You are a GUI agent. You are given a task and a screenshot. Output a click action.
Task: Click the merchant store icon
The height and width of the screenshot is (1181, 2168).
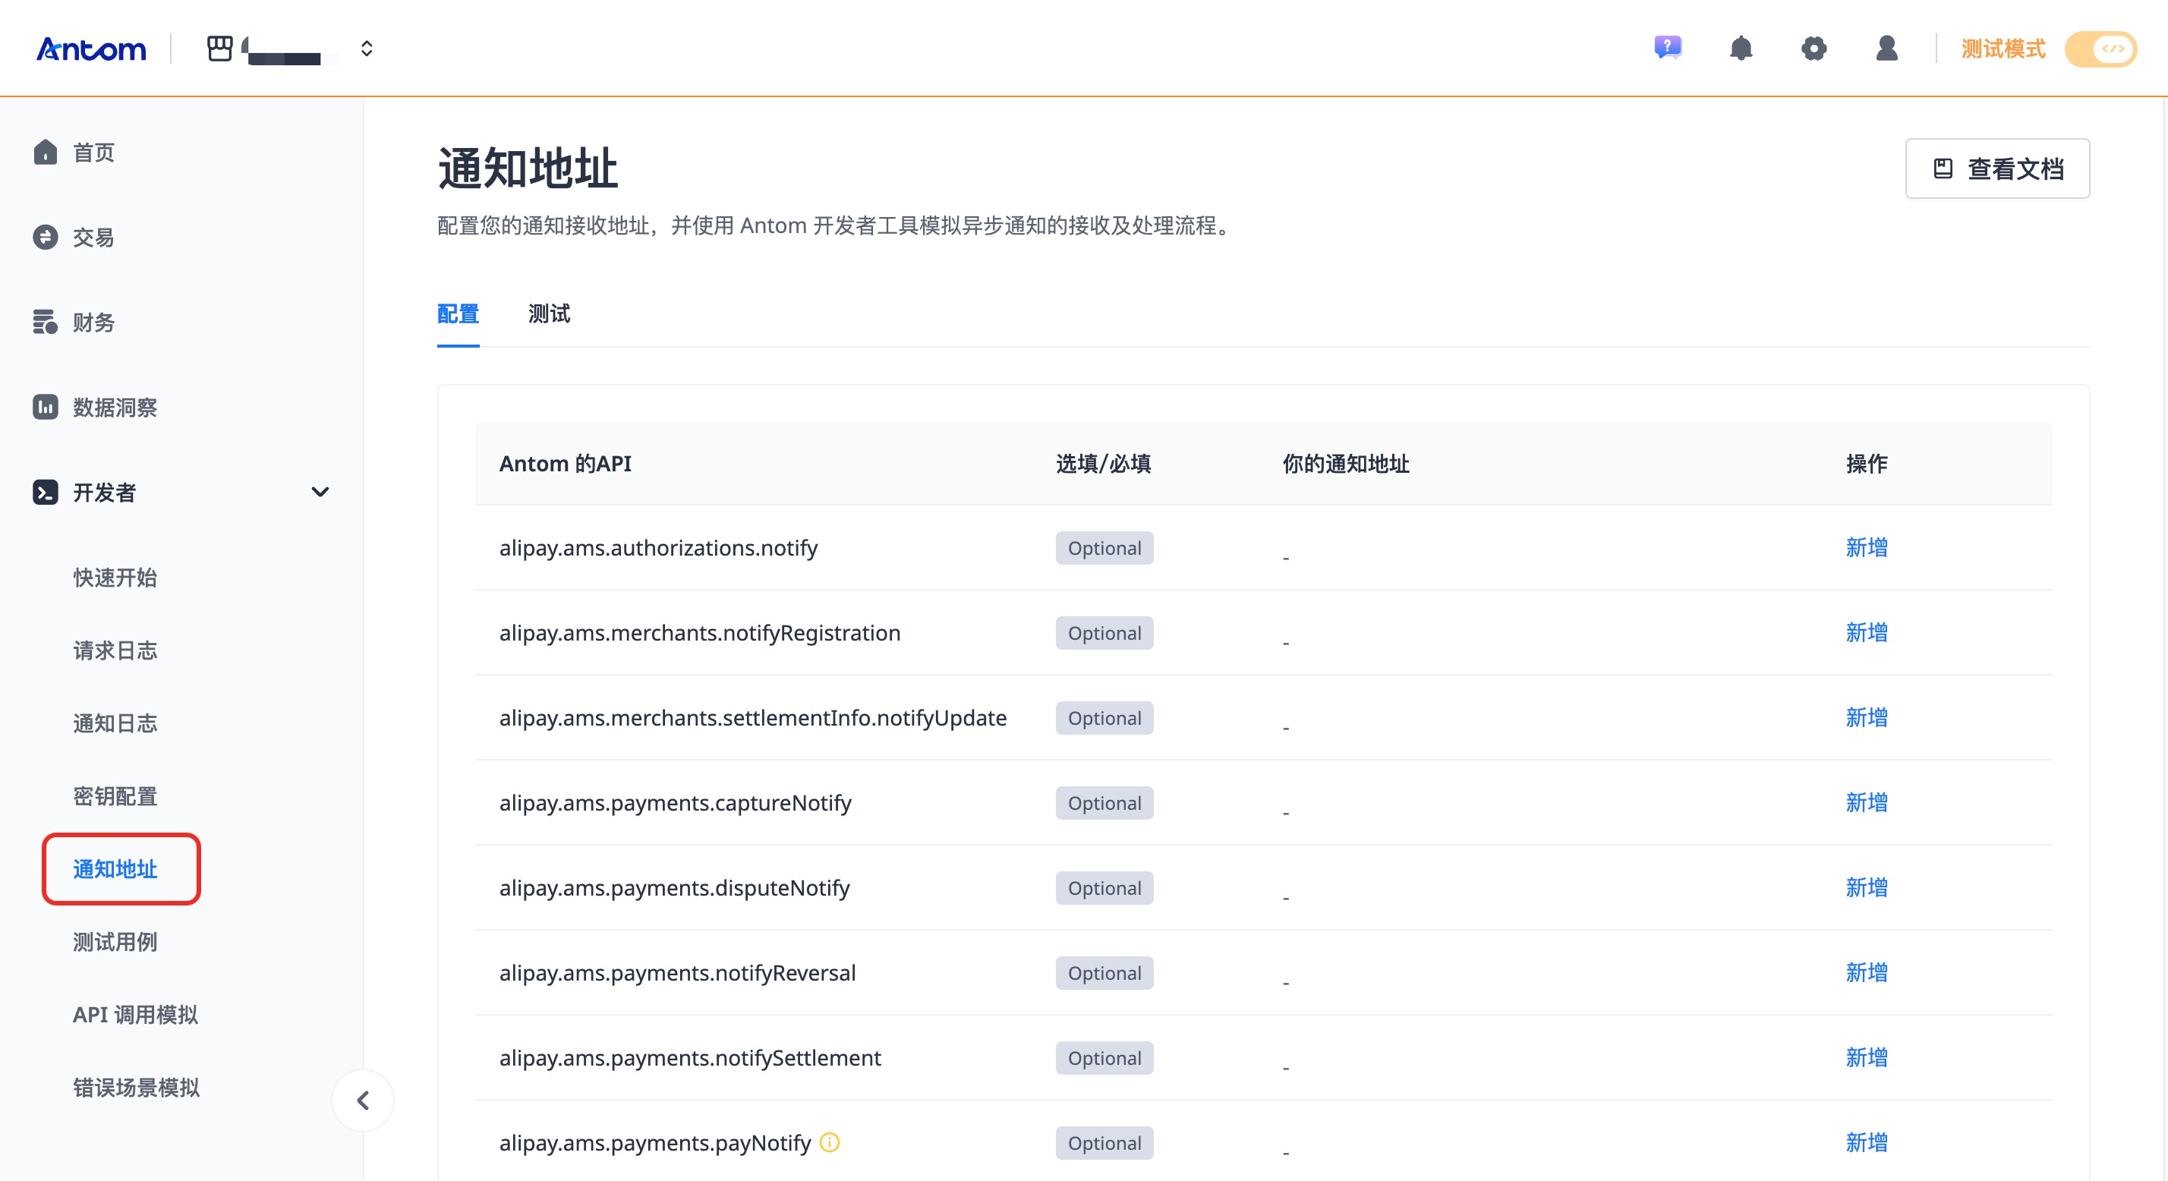pos(219,48)
